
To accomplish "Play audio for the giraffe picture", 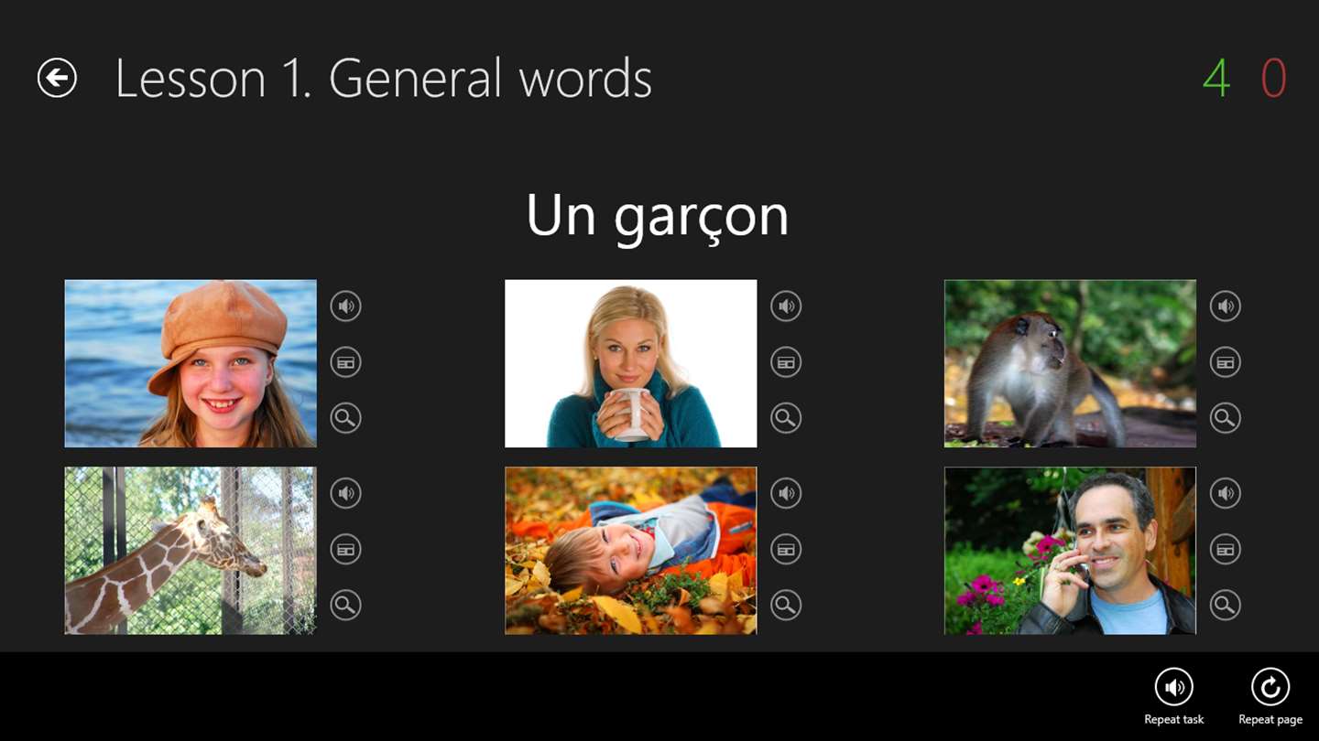I will pyautogui.click(x=345, y=494).
